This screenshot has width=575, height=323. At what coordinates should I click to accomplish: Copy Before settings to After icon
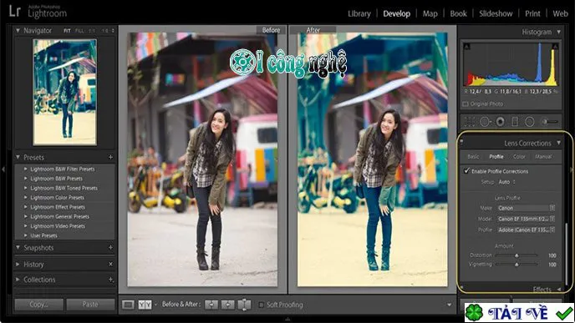(x=211, y=305)
